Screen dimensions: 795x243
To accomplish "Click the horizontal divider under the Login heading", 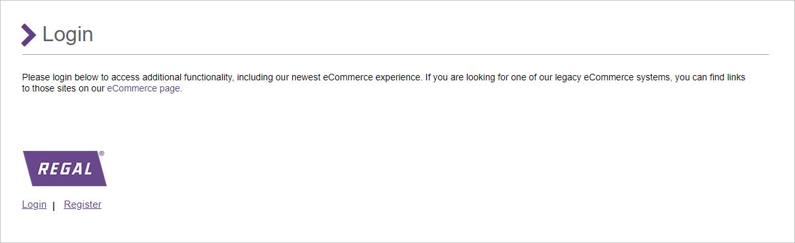I will pos(395,54).
